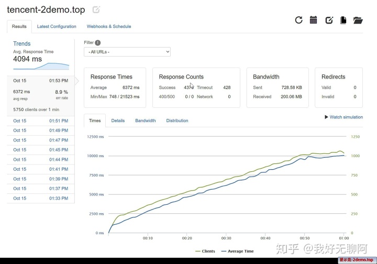Screen dimensions: 377x264
Task: Click the re-run test refresh icon
Action: pos(298,20)
